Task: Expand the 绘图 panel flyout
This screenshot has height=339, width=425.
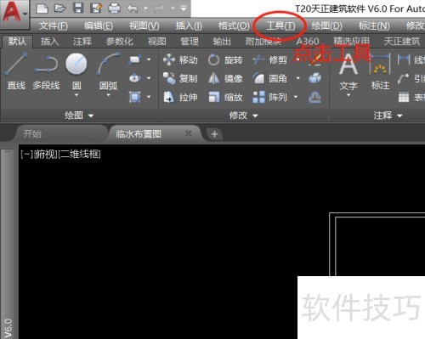Action: tap(79, 116)
